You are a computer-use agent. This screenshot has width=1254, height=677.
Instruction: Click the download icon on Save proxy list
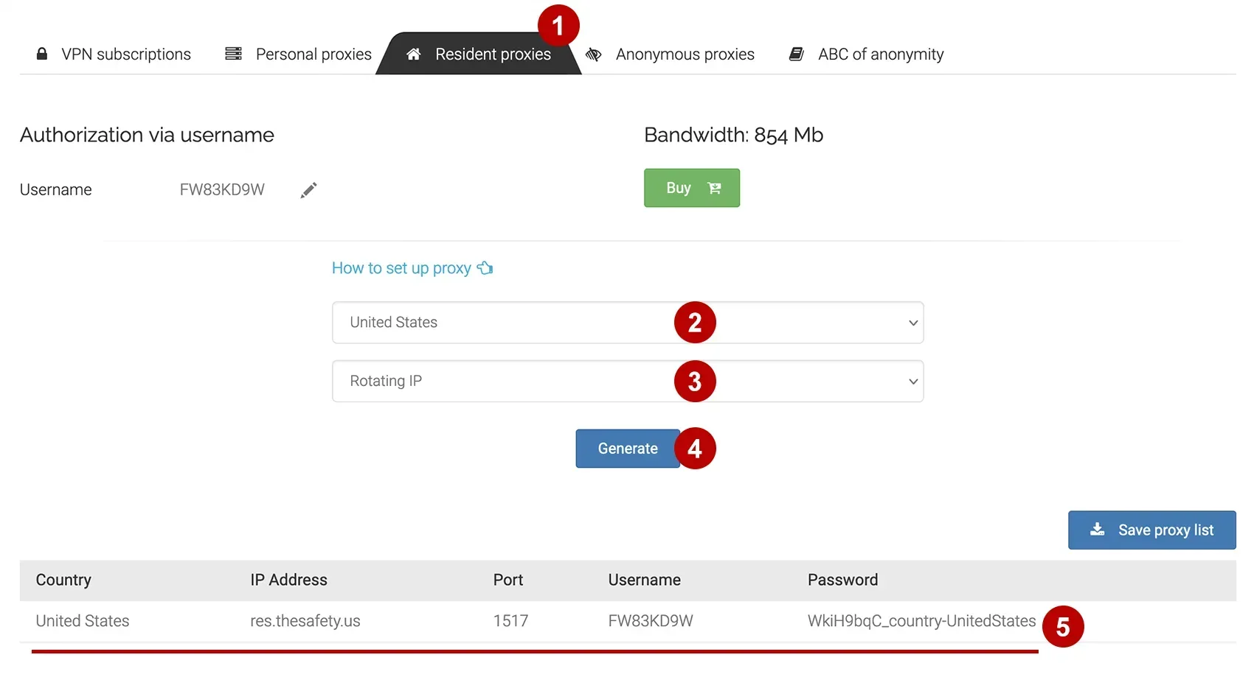[x=1098, y=529]
